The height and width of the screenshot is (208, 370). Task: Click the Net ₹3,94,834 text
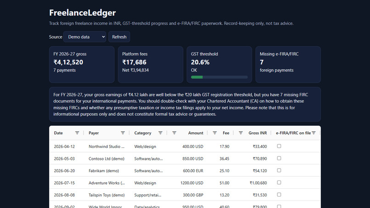pyautogui.click(x=135, y=70)
